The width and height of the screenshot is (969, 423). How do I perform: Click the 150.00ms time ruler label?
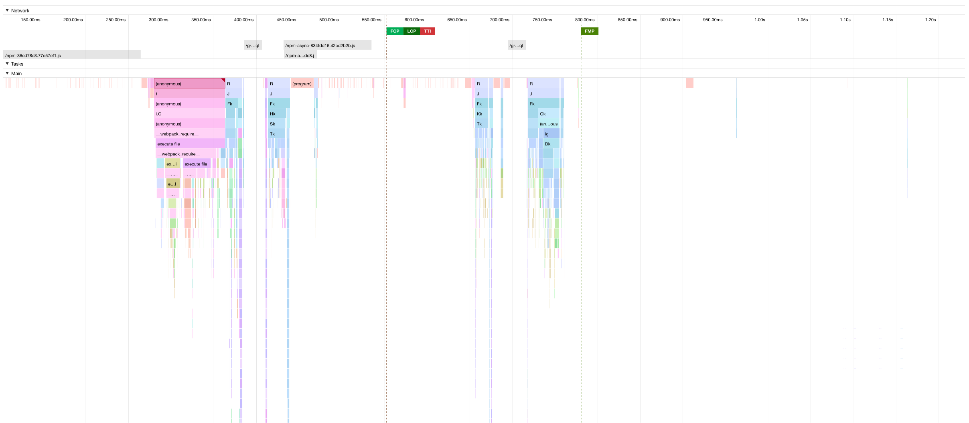(30, 20)
